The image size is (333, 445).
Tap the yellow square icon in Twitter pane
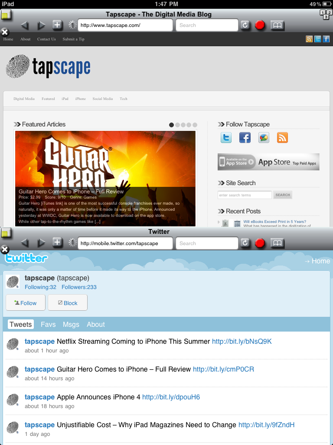(x=6, y=233)
